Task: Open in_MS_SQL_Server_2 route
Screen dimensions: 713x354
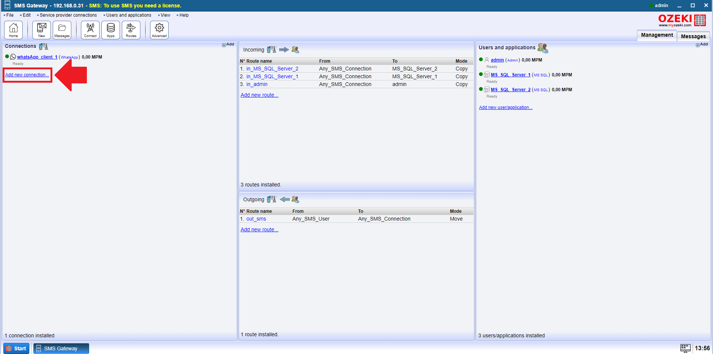Action: [x=272, y=69]
